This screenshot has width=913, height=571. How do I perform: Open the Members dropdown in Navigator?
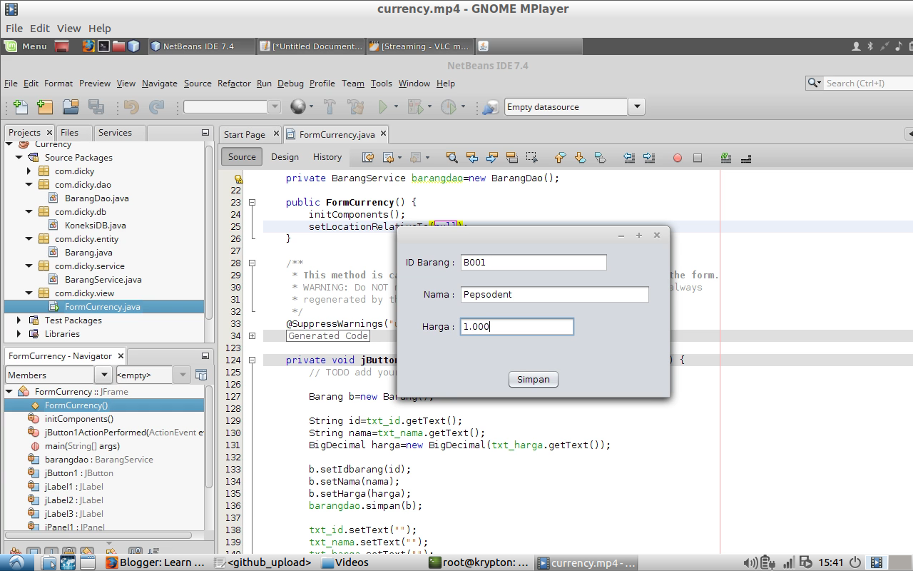point(104,374)
